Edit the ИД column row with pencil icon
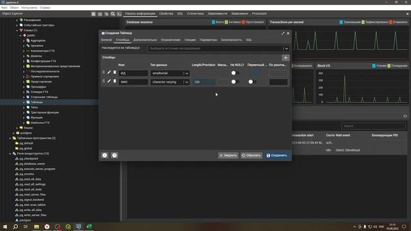This screenshot has height=231, width=411. 109,73
